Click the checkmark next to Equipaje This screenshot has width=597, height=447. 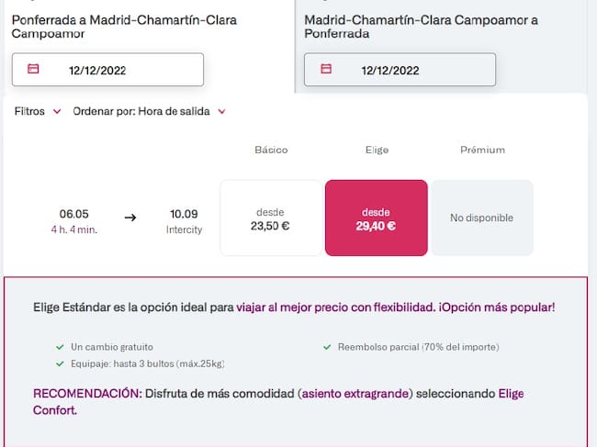pyautogui.click(x=61, y=363)
